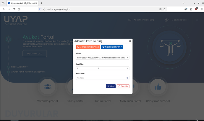Open the uBlock shield extension icon

196,9
